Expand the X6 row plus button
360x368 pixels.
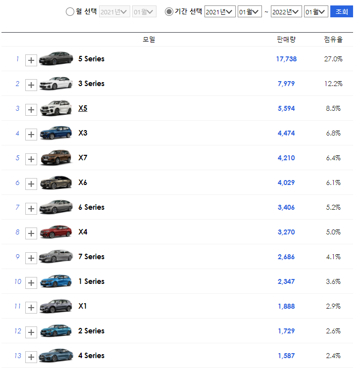coord(31,184)
